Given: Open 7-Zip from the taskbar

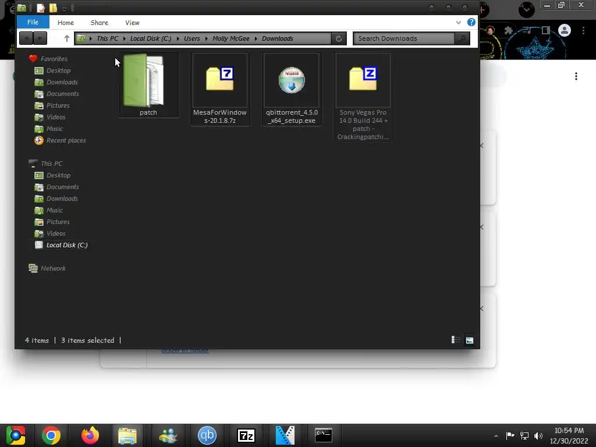Looking at the screenshot, I should (x=246, y=435).
